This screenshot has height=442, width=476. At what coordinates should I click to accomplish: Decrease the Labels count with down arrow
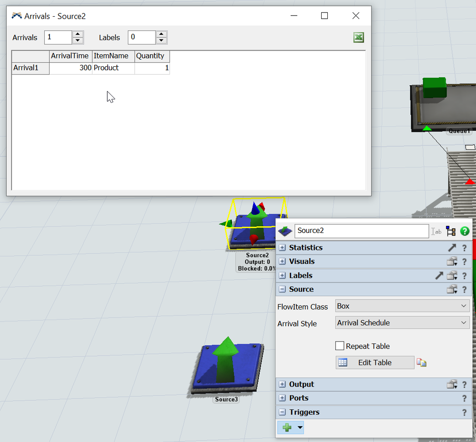click(x=162, y=40)
